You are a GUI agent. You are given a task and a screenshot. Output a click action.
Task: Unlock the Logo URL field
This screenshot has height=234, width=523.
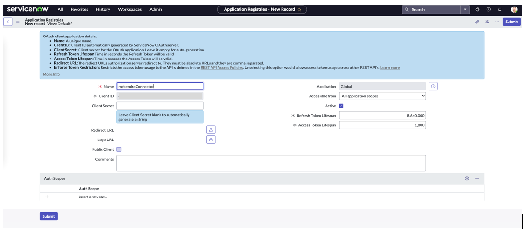tap(211, 139)
